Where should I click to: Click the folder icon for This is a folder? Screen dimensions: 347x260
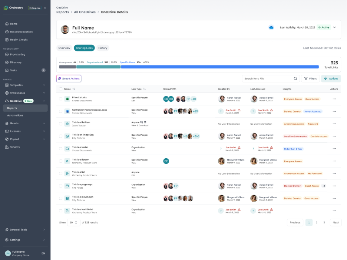tap(67, 149)
